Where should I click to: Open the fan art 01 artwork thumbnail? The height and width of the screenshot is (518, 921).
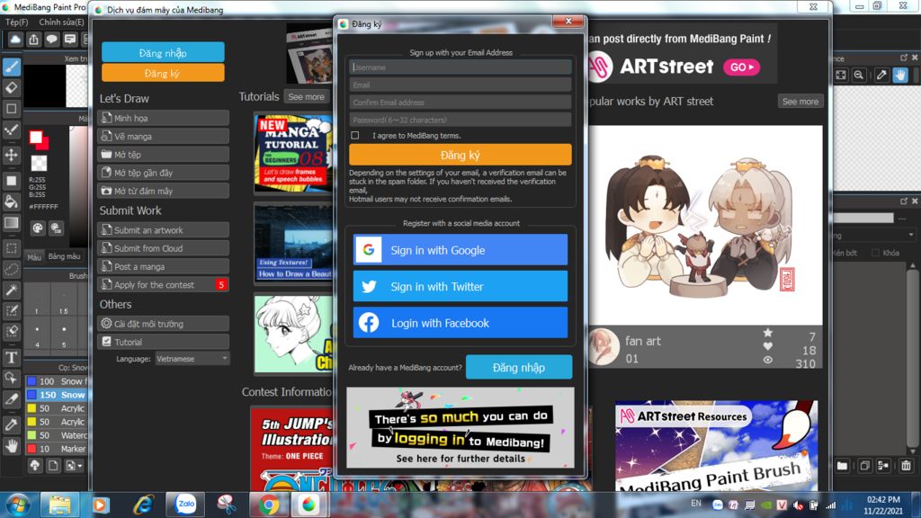tap(705, 226)
